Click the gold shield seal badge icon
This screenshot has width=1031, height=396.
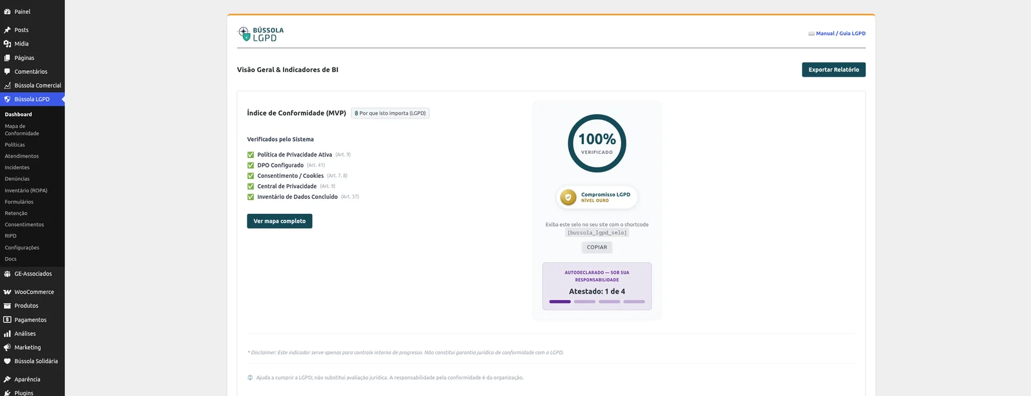(568, 197)
